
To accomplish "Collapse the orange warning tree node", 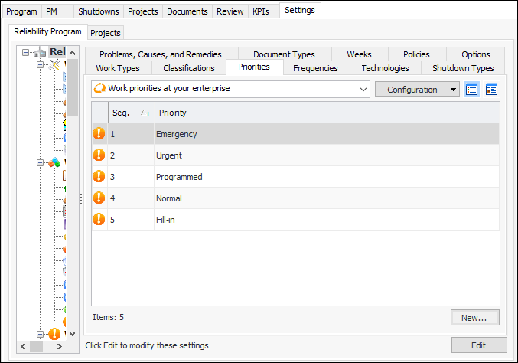I will 39,334.
